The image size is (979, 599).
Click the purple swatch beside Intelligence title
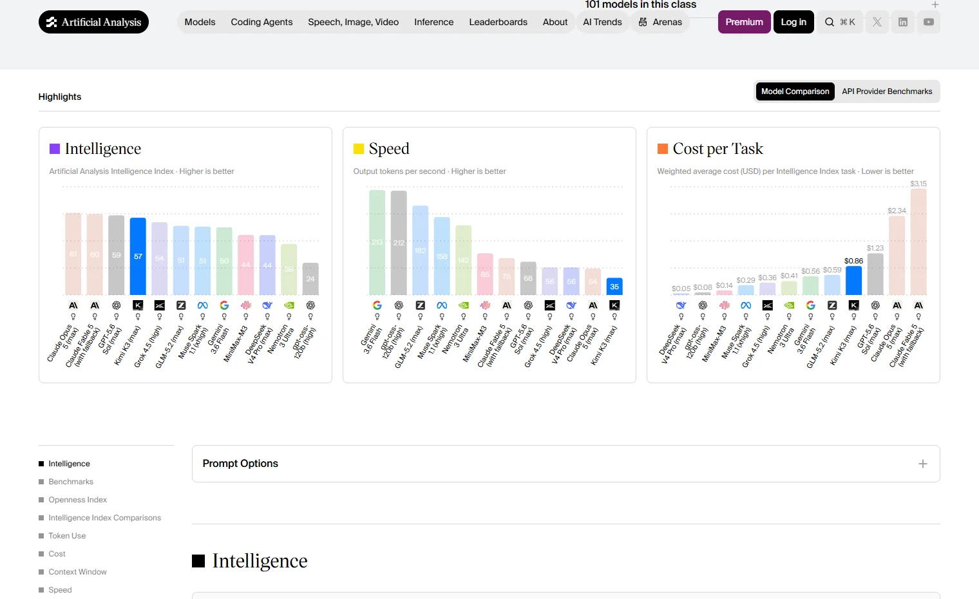55,149
